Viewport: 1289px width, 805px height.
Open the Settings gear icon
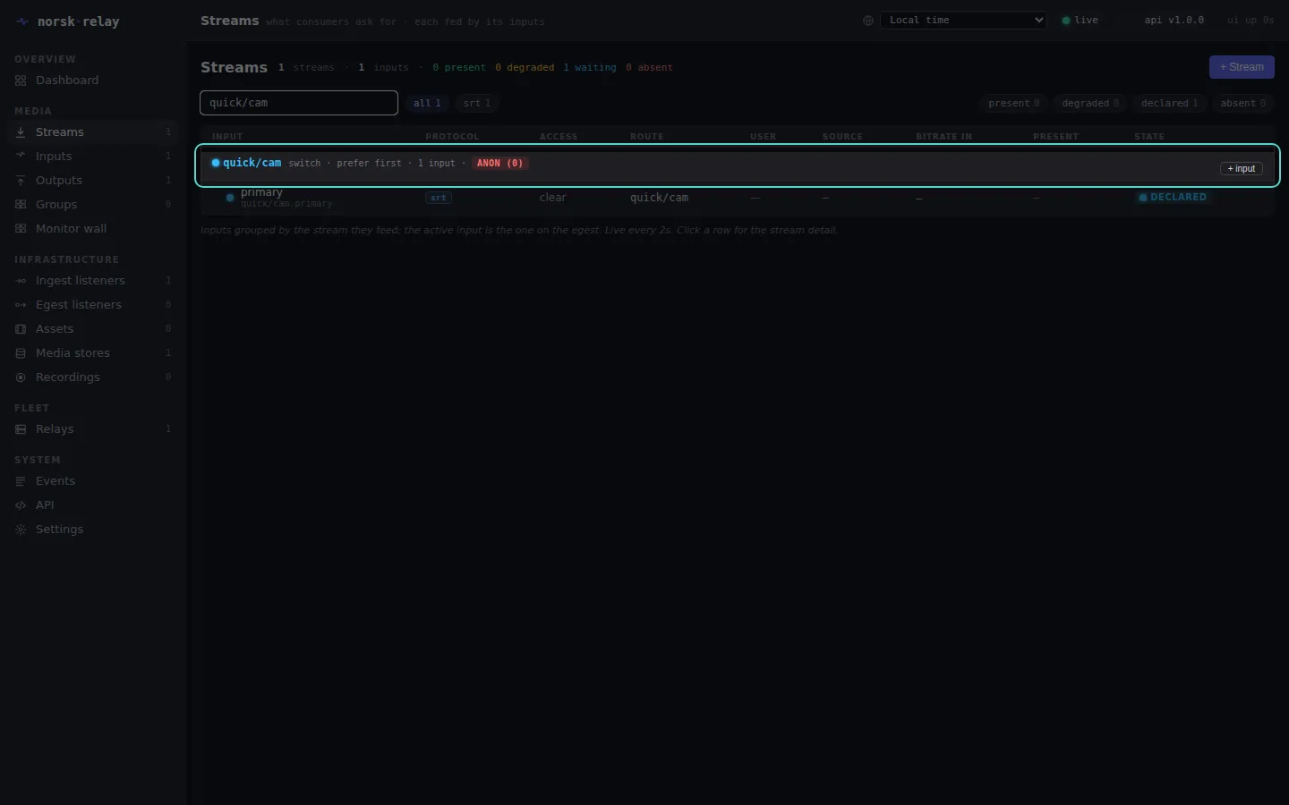pos(21,530)
